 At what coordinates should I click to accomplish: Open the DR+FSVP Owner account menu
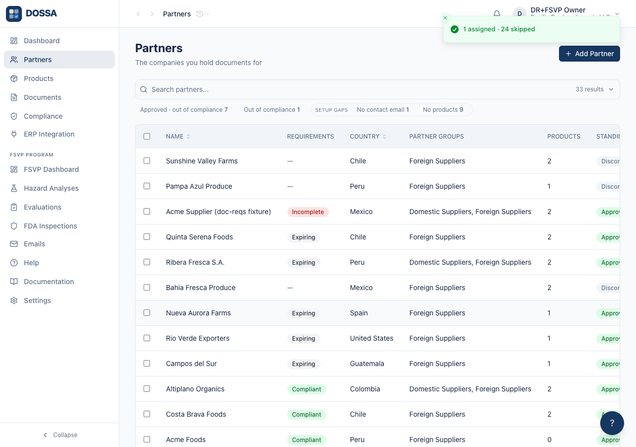(x=566, y=14)
